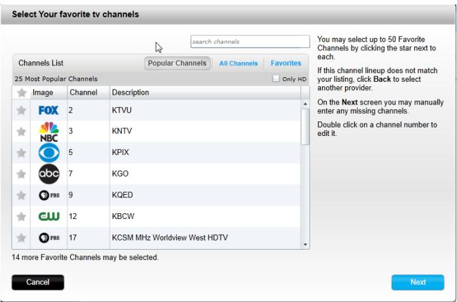The height and width of the screenshot is (302, 457).
Task: Click the NBC peacock logo
Action: pos(48,131)
